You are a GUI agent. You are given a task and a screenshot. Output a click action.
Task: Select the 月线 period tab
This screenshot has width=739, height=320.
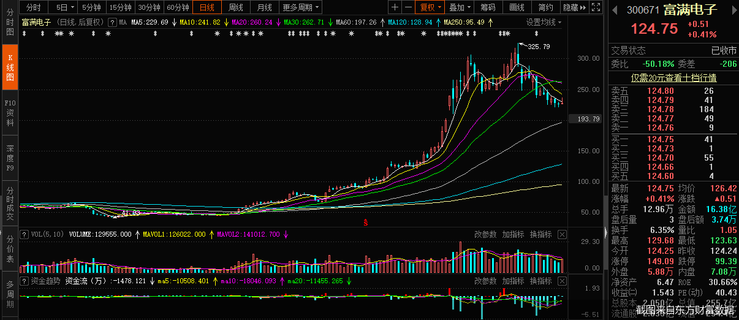(x=265, y=7)
